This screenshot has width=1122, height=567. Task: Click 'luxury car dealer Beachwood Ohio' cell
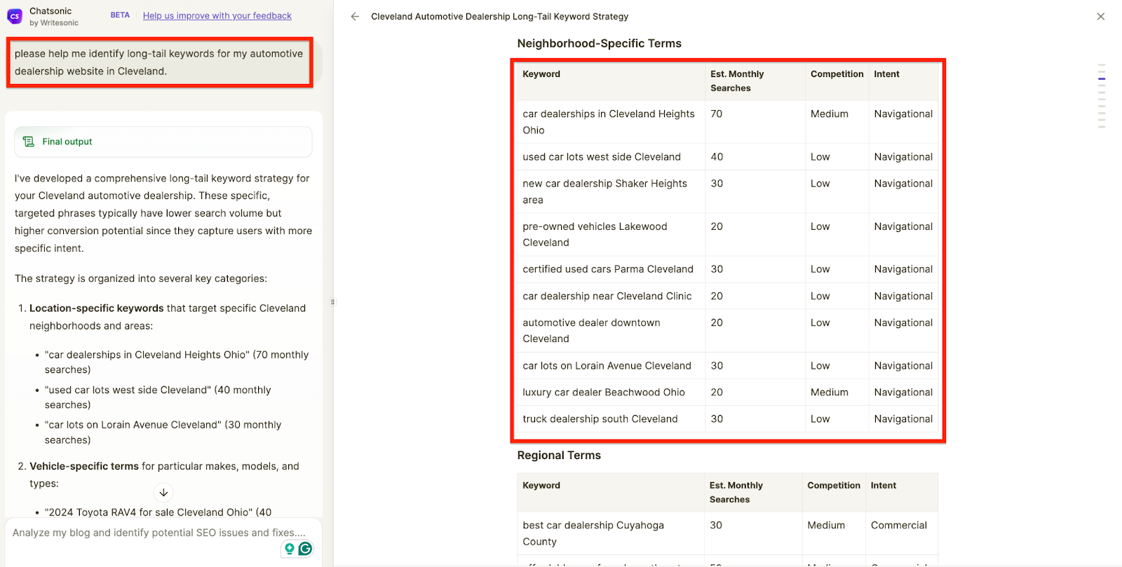(611, 392)
